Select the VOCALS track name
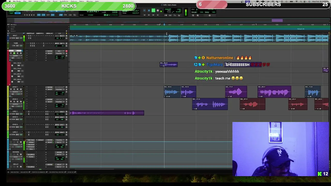This screenshot has width=331, height=186. 16,140
